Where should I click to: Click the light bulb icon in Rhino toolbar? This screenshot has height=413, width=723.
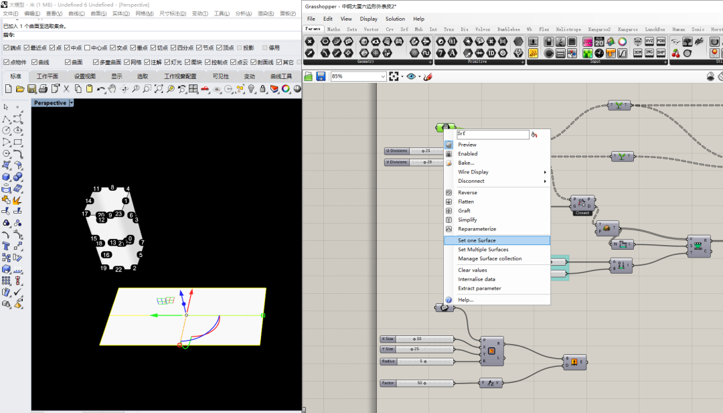pyautogui.click(x=251, y=88)
